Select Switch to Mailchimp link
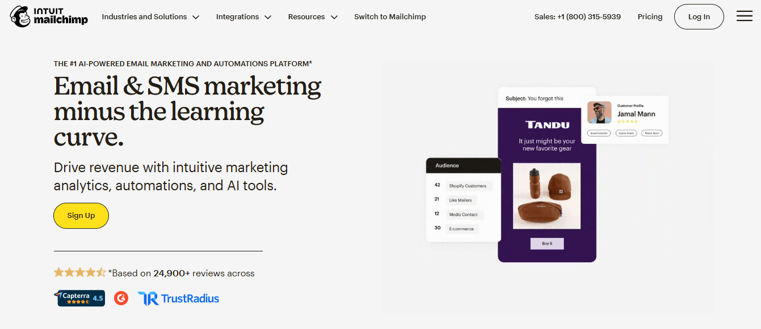The height and width of the screenshot is (329, 761). [390, 16]
